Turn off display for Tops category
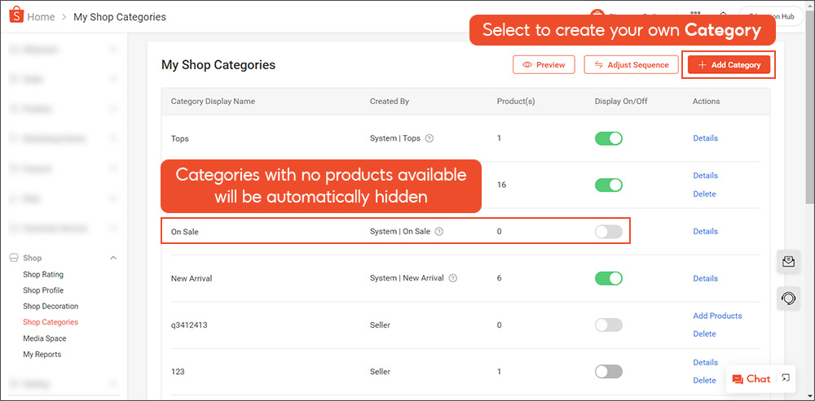 [608, 138]
